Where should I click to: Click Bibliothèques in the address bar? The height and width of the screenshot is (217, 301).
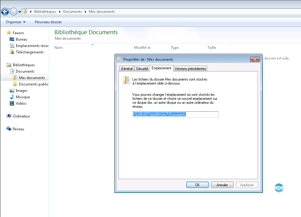[x=45, y=12]
